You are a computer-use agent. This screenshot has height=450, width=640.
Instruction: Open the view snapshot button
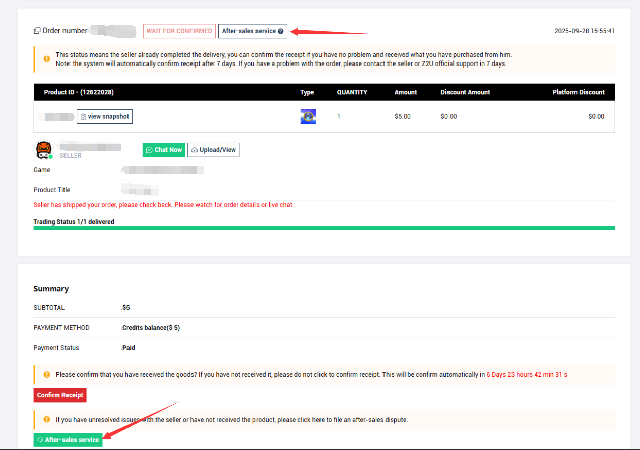[x=104, y=117]
